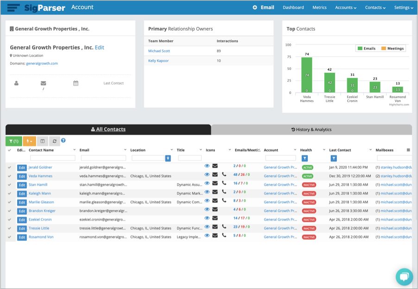Open the blue help question icon
Viewport: 418px width, 289px height.
coord(63,140)
